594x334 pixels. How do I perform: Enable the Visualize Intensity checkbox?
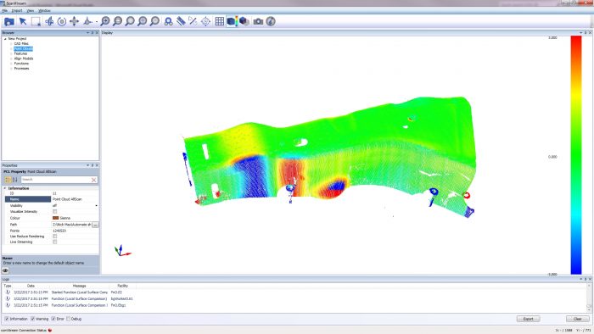pyautogui.click(x=55, y=211)
